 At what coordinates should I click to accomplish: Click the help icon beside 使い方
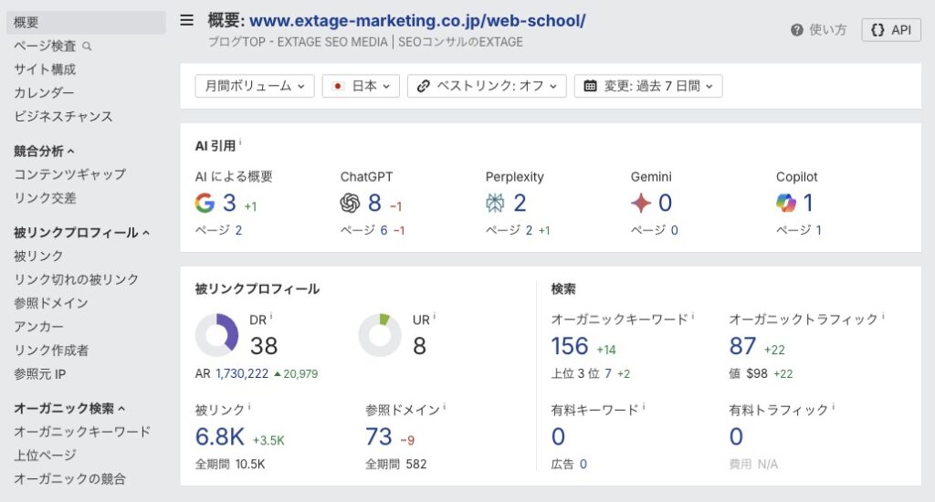click(797, 30)
